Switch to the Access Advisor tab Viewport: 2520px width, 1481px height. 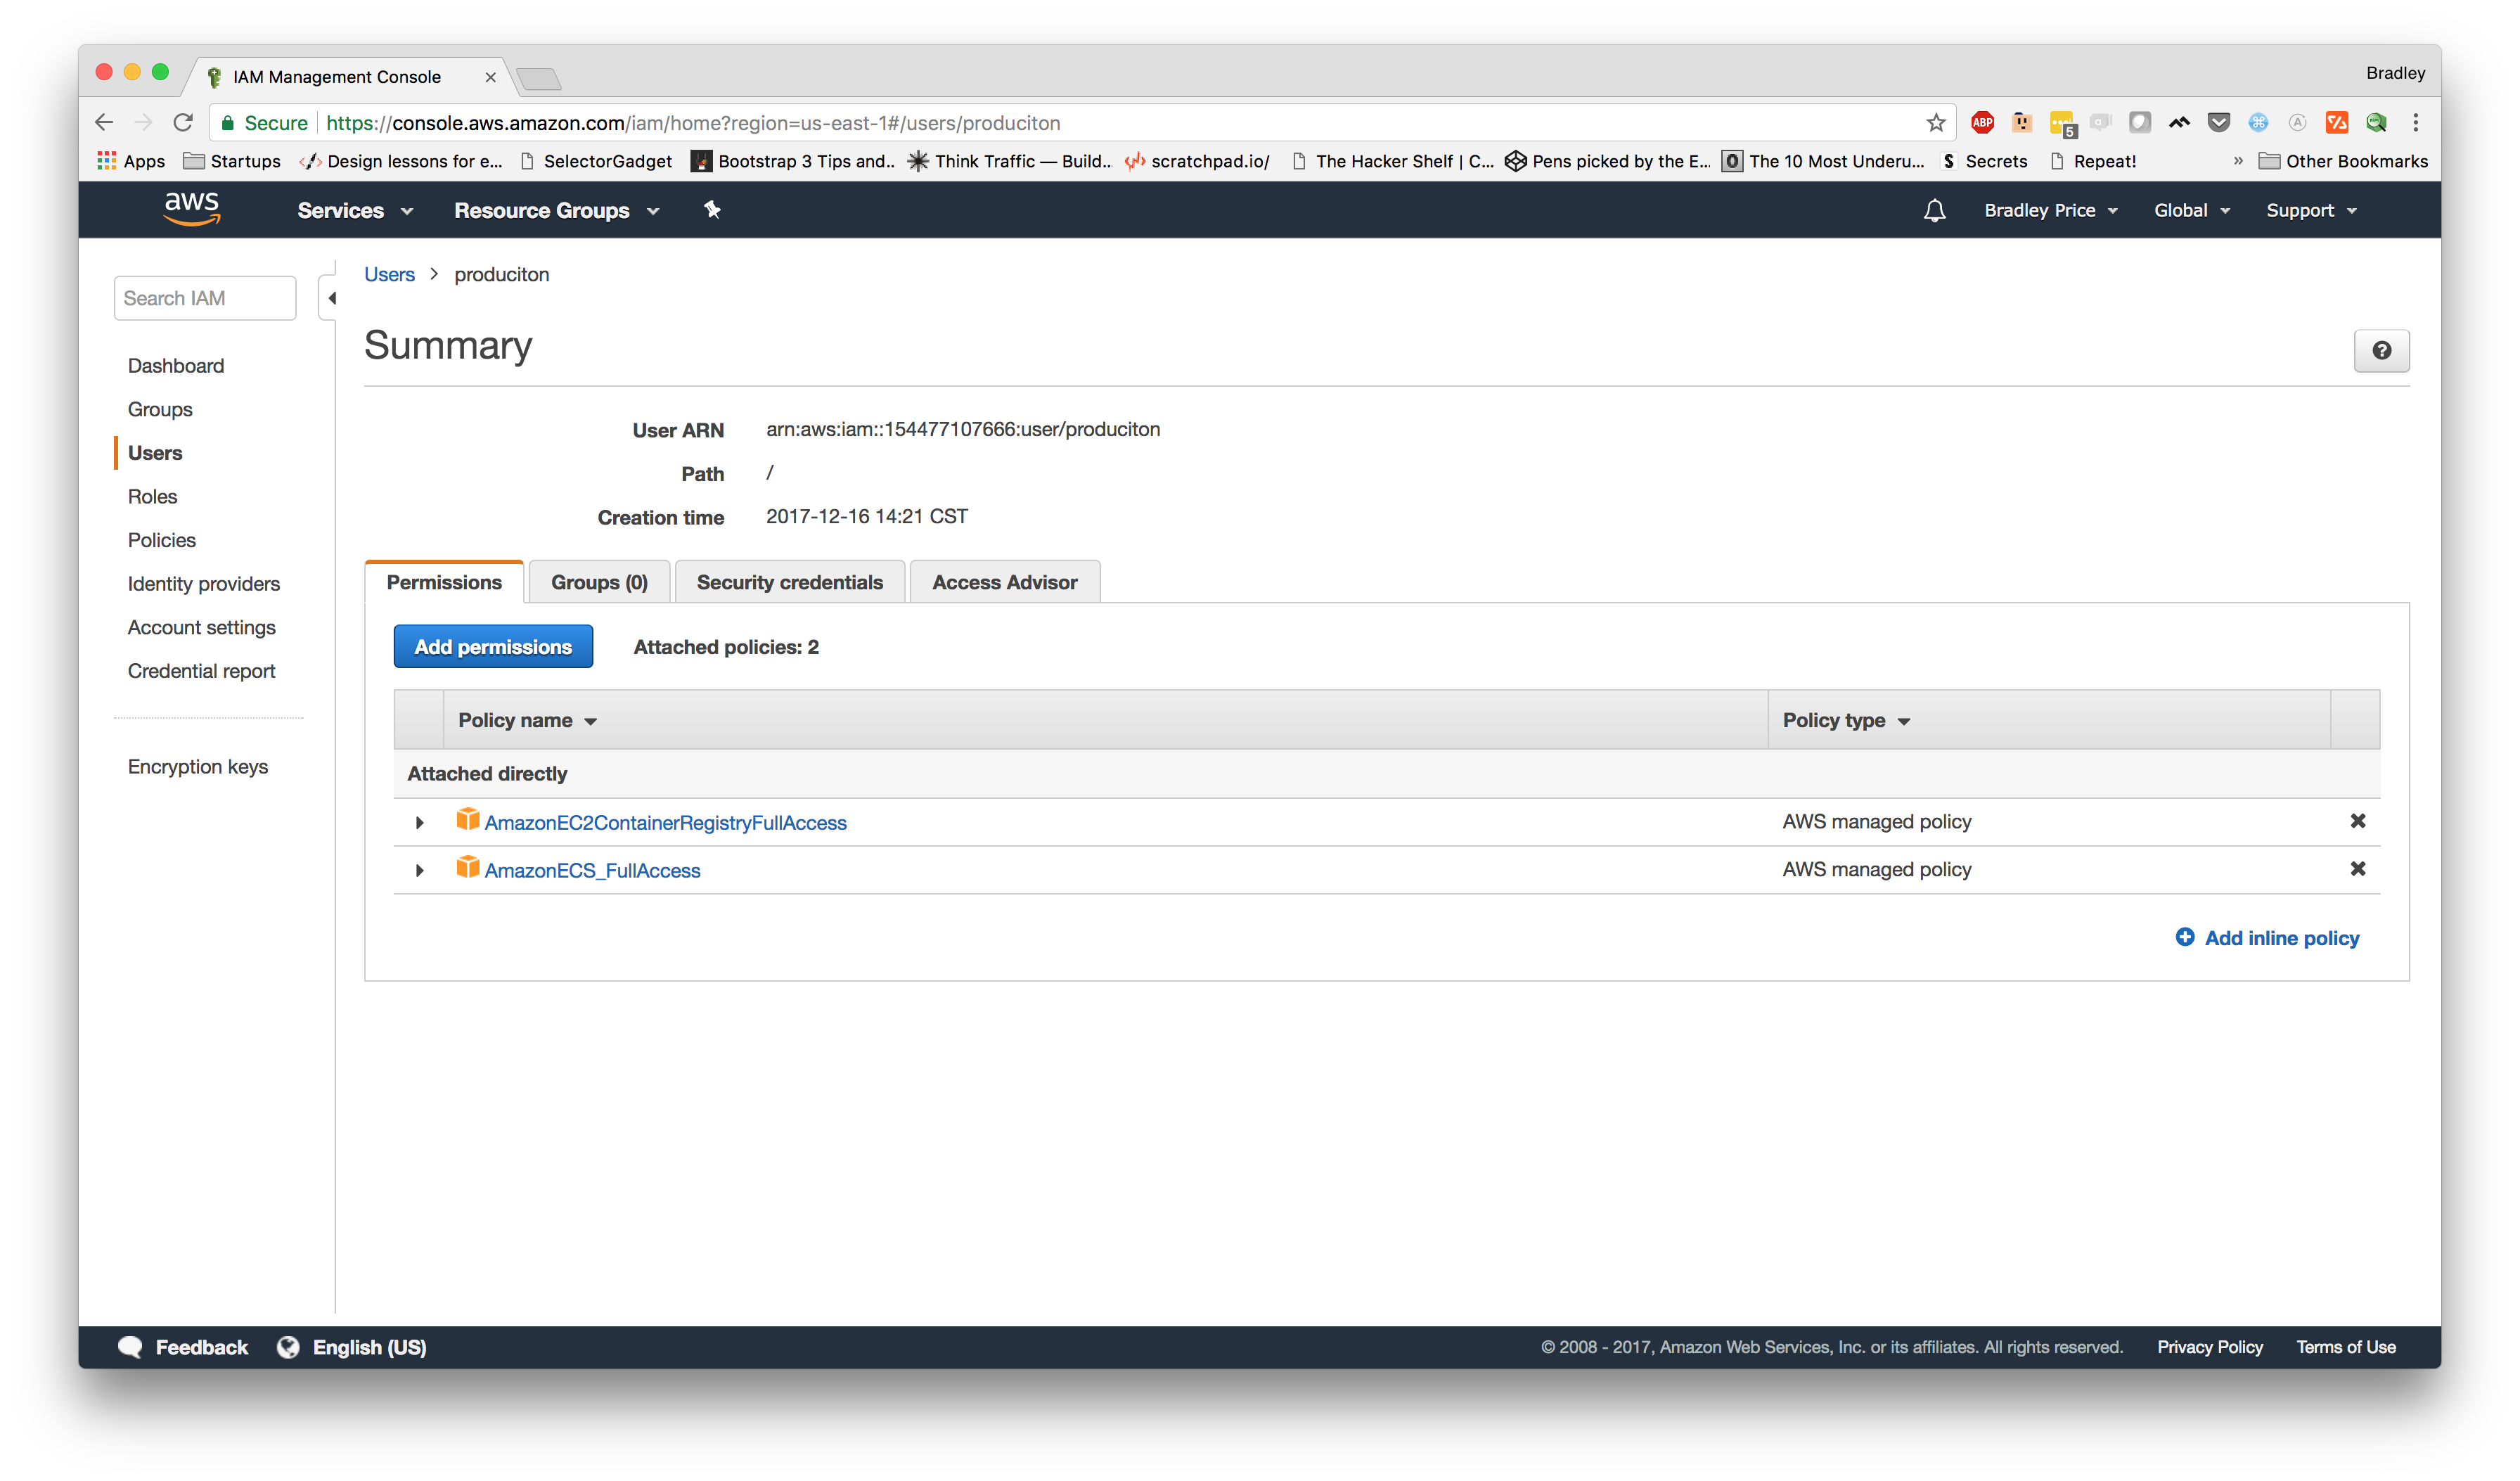[1005, 582]
